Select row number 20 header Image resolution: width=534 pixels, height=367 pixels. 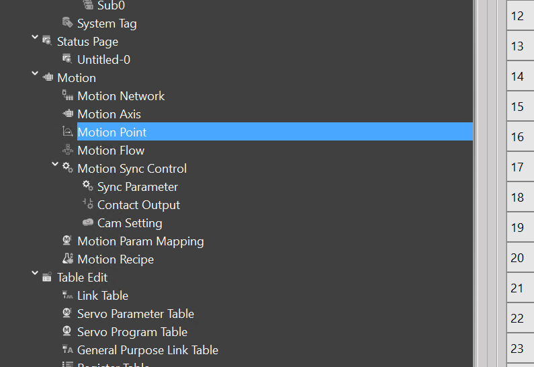click(x=517, y=258)
